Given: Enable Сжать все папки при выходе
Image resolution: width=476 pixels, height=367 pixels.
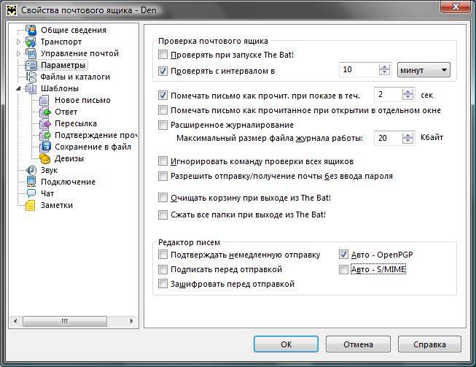Looking at the screenshot, I should (163, 215).
